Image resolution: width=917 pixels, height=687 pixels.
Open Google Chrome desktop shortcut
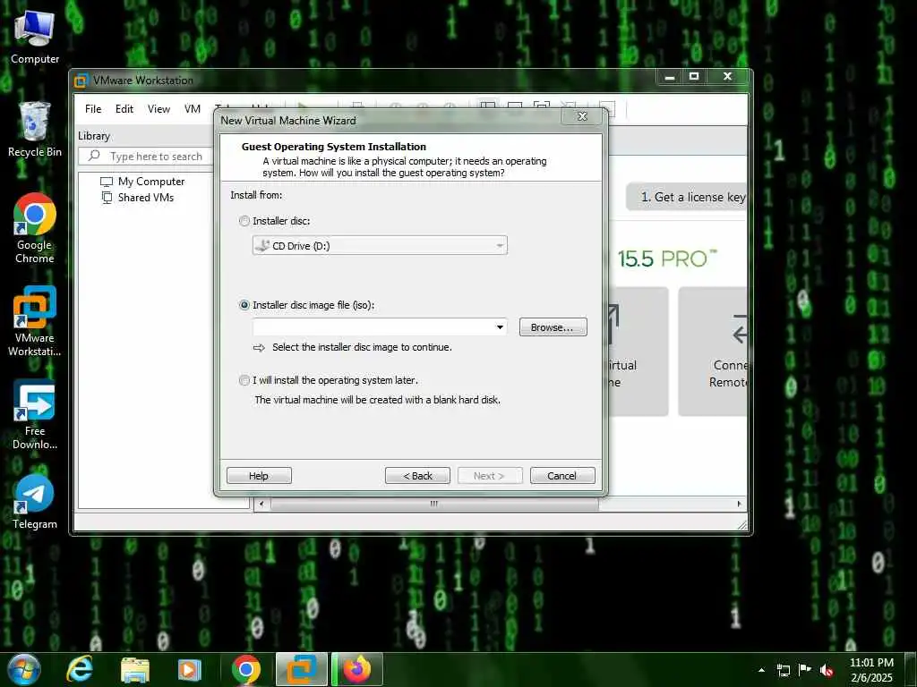click(35, 228)
